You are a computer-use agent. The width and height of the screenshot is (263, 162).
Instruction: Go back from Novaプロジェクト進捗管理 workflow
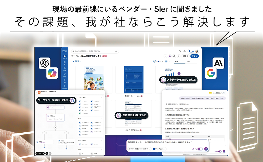[x=36, y=92]
